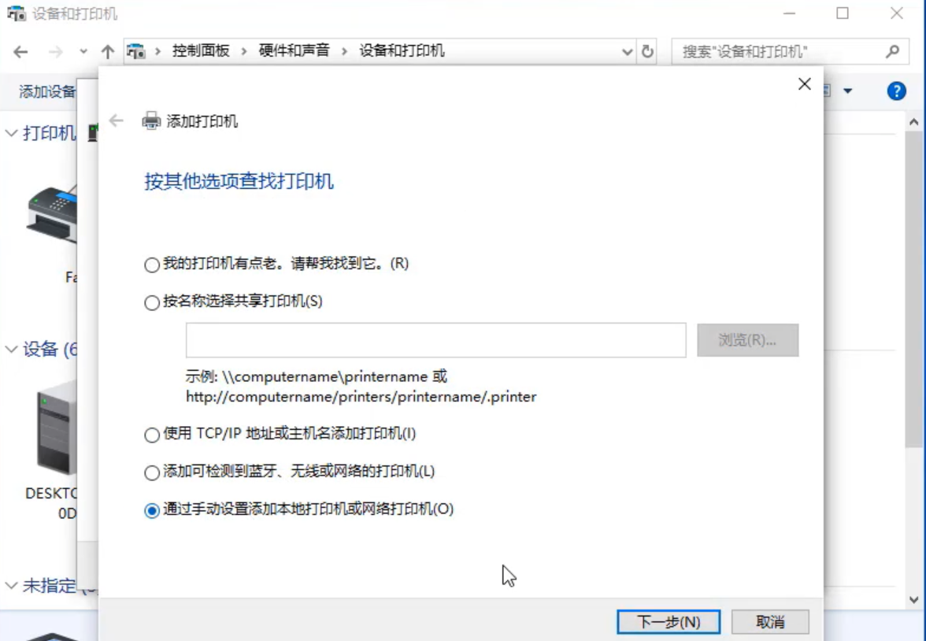Expand the address bar history dropdown
926x641 pixels.
click(x=628, y=52)
